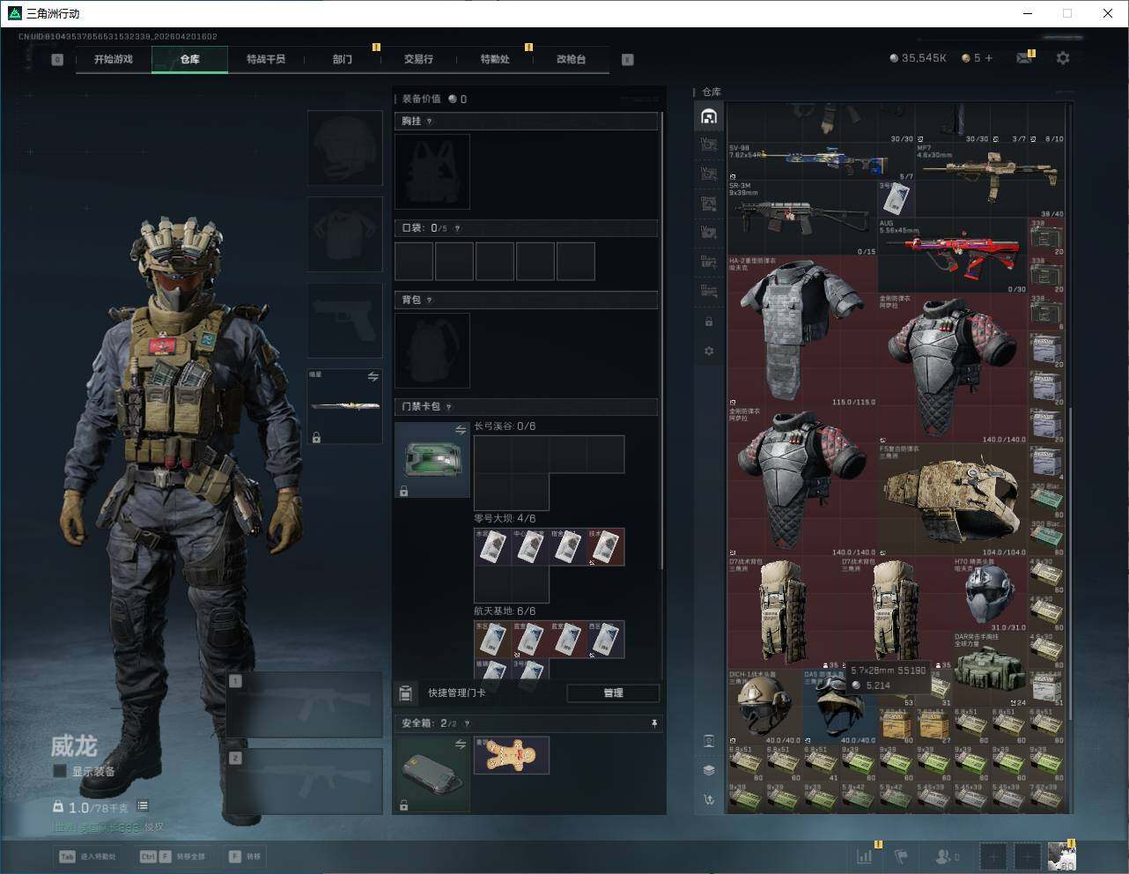Click the first empty pocket slot
Image resolution: width=1129 pixels, height=874 pixels.
pos(414,262)
